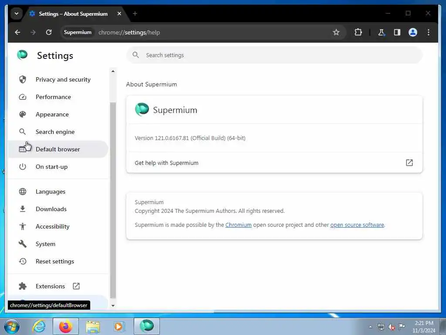Expand the tab search dropdown arrow
The width and height of the screenshot is (446, 335).
click(17, 14)
